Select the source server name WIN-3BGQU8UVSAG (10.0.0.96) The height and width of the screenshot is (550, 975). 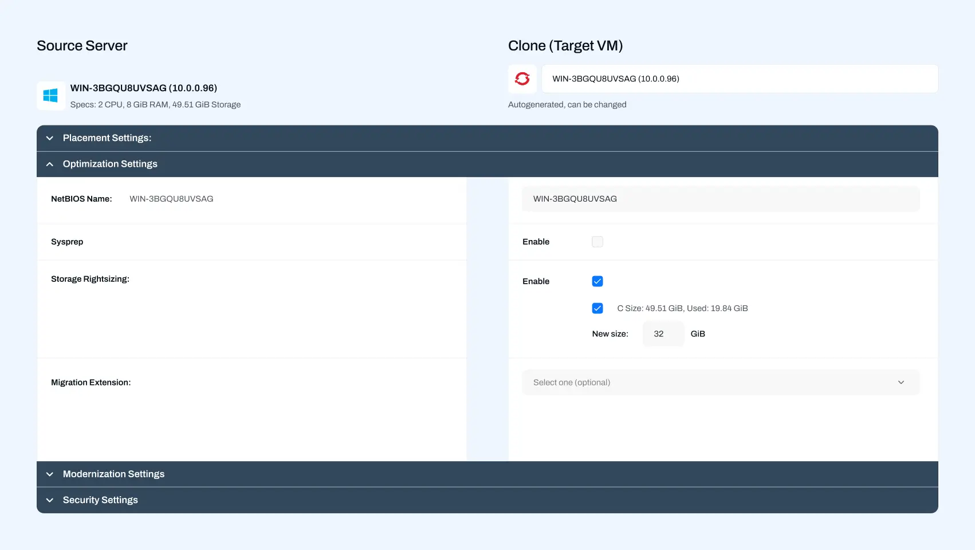pyautogui.click(x=143, y=88)
